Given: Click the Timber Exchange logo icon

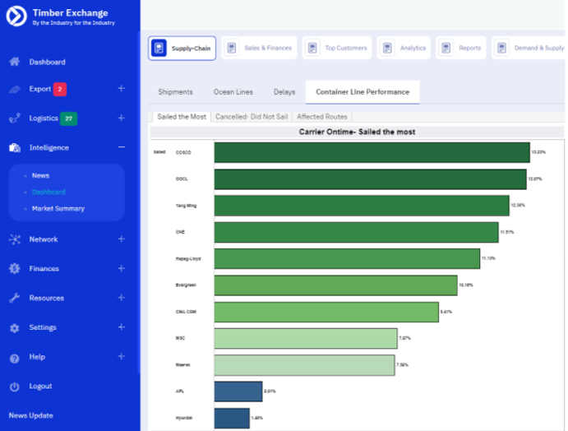Looking at the screenshot, I should click(x=16, y=16).
